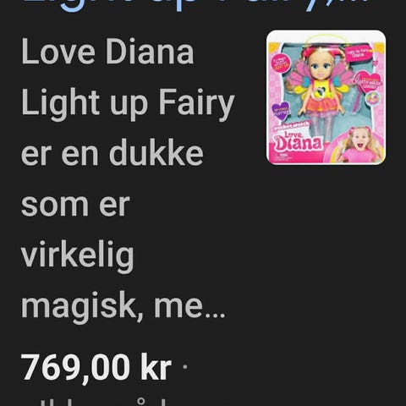This screenshot has width=406, height=406.
Task: Click the fairy doll's face in the image
Action: [x=321, y=67]
